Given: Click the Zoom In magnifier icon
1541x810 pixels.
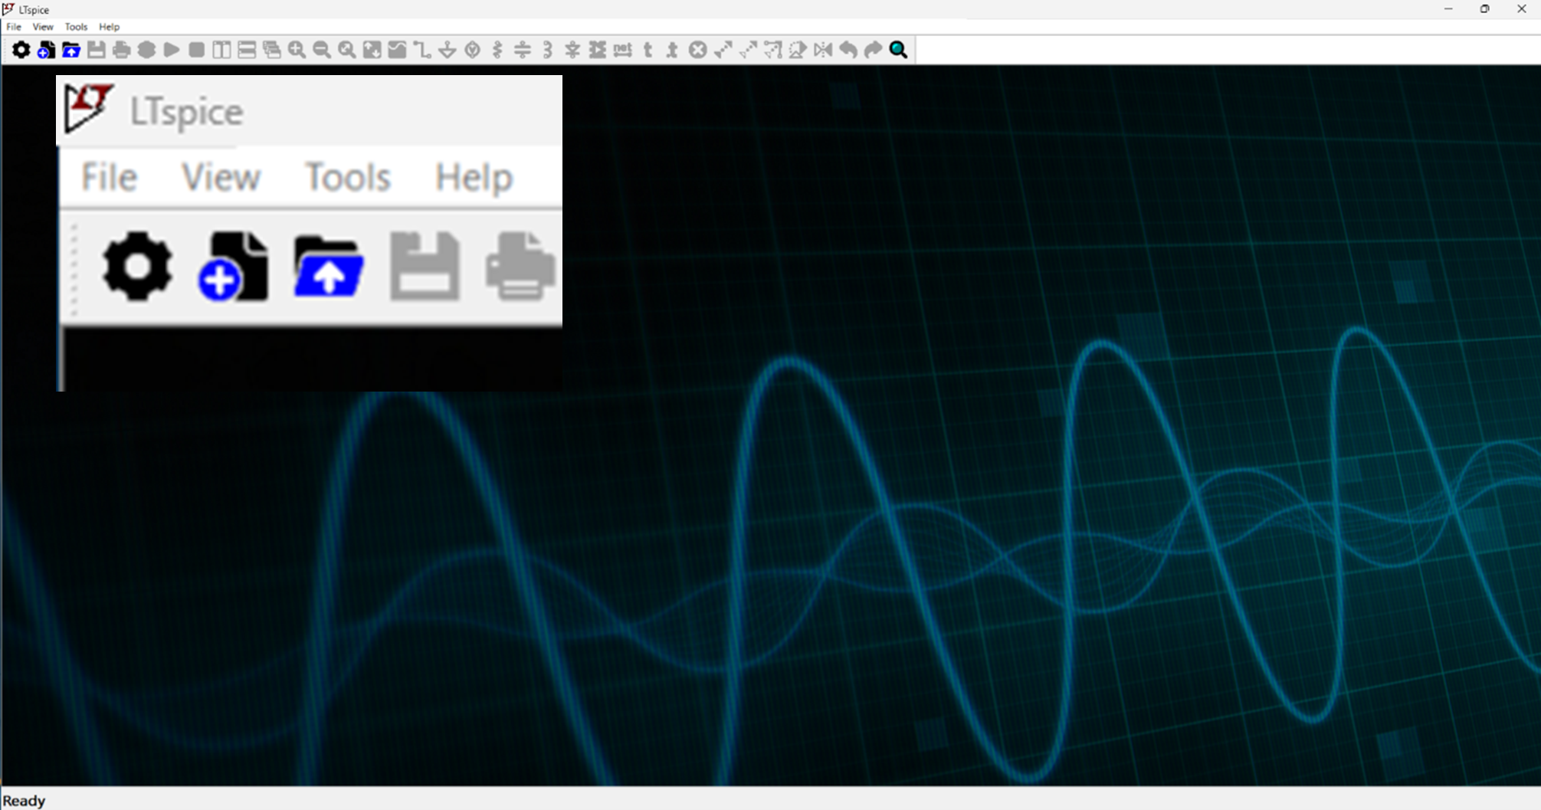Looking at the screenshot, I should 297,50.
